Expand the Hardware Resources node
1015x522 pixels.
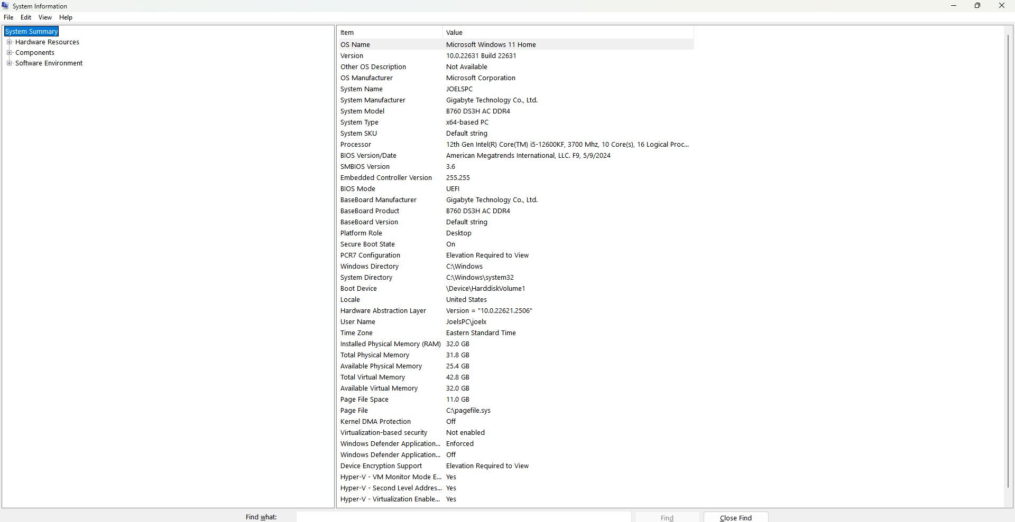tap(9, 42)
